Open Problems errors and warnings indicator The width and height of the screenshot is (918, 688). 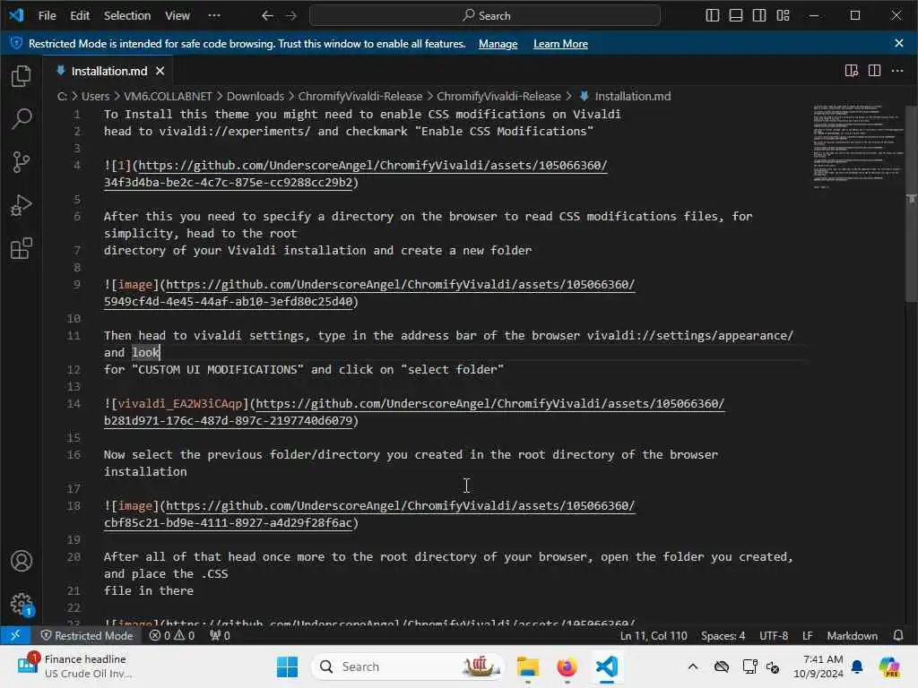click(x=172, y=635)
